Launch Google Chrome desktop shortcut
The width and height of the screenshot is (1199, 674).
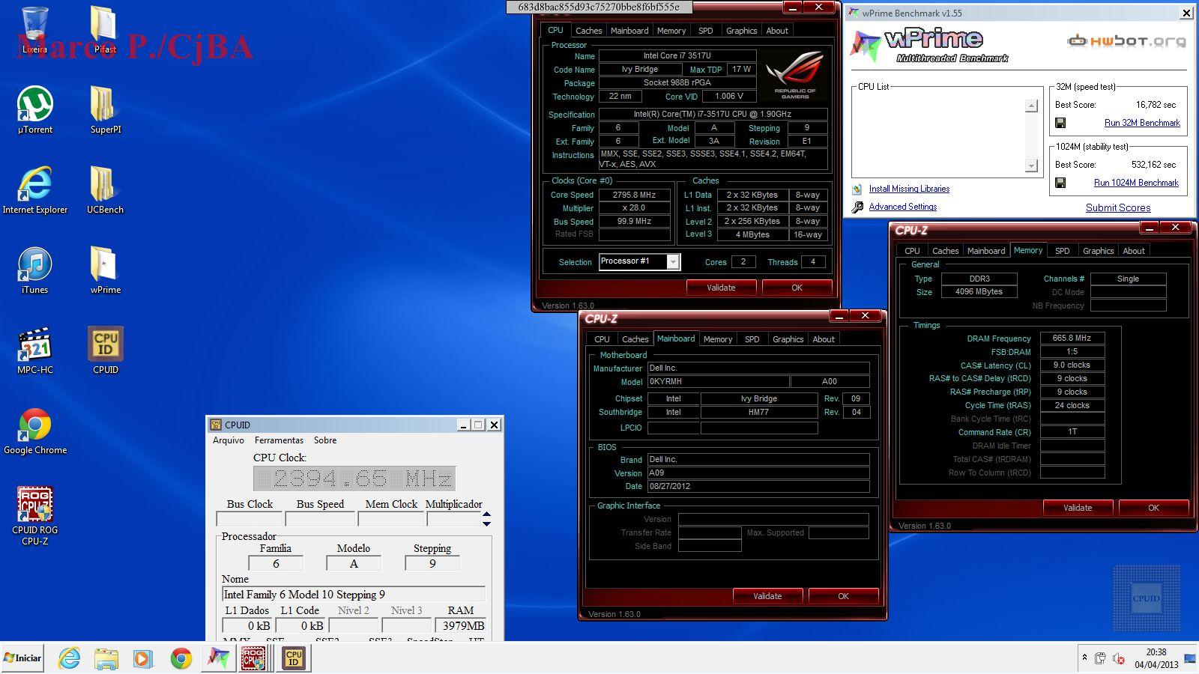pyautogui.click(x=34, y=431)
